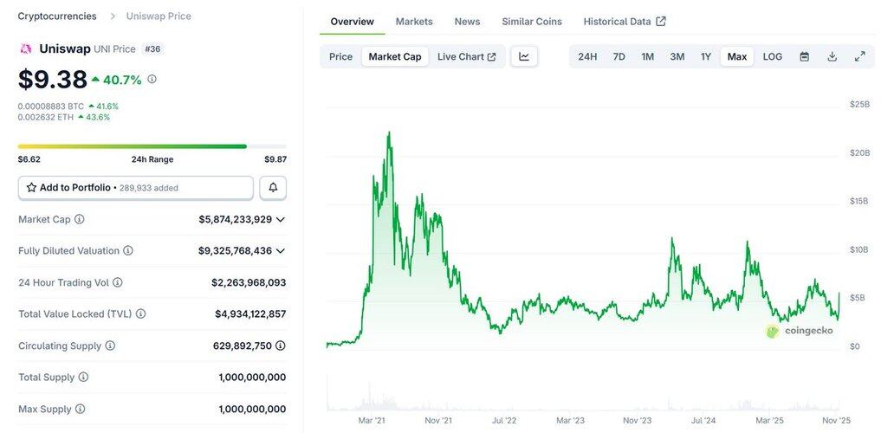Viewport: 894px width, 433px height.
Task: Select the 24H time range
Action: (x=587, y=56)
